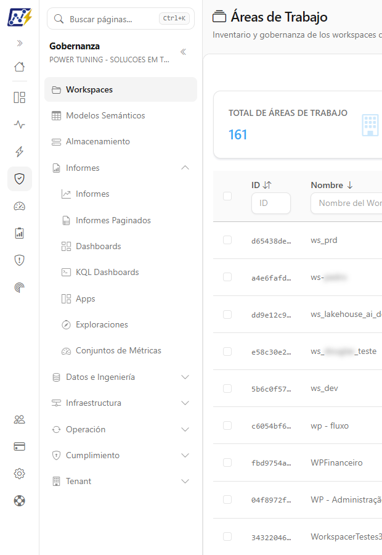Open the speedometer gauge icon
The width and height of the screenshot is (382, 555).
tap(20, 206)
